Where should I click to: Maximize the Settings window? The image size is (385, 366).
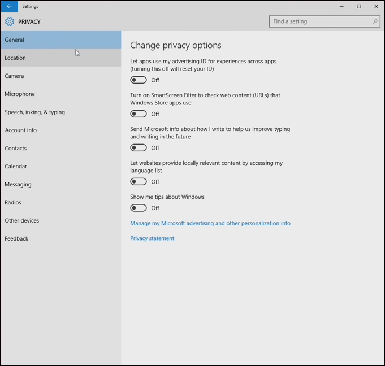359,6
